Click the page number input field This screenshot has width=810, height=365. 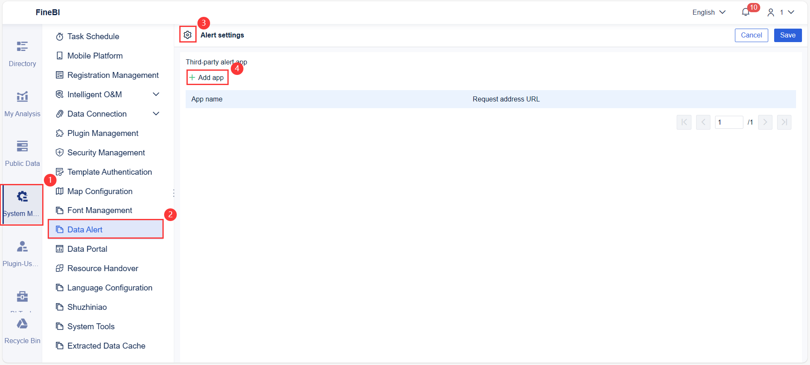click(x=729, y=122)
